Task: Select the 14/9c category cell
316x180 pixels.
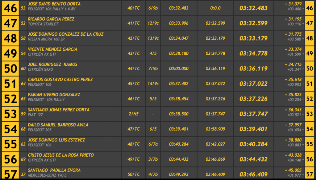Action: tap(153, 84)
